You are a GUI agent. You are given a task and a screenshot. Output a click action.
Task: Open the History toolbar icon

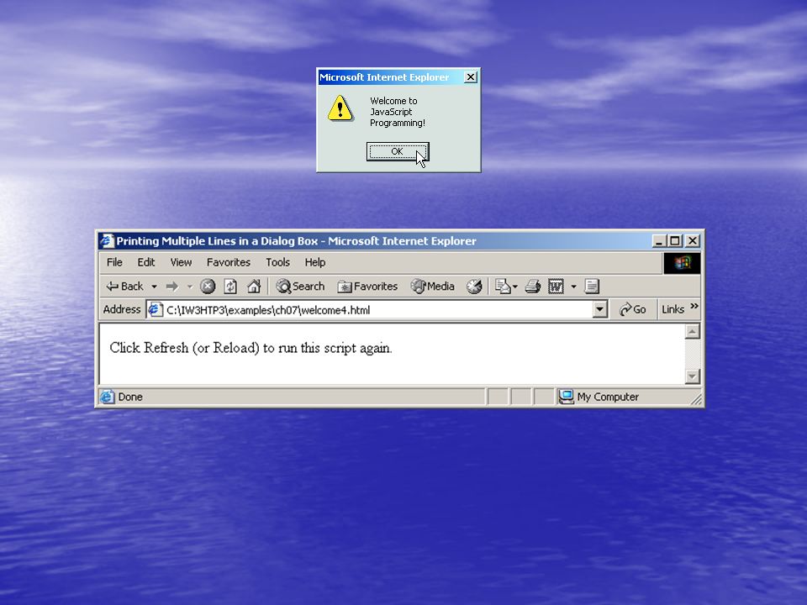point(474,286)
